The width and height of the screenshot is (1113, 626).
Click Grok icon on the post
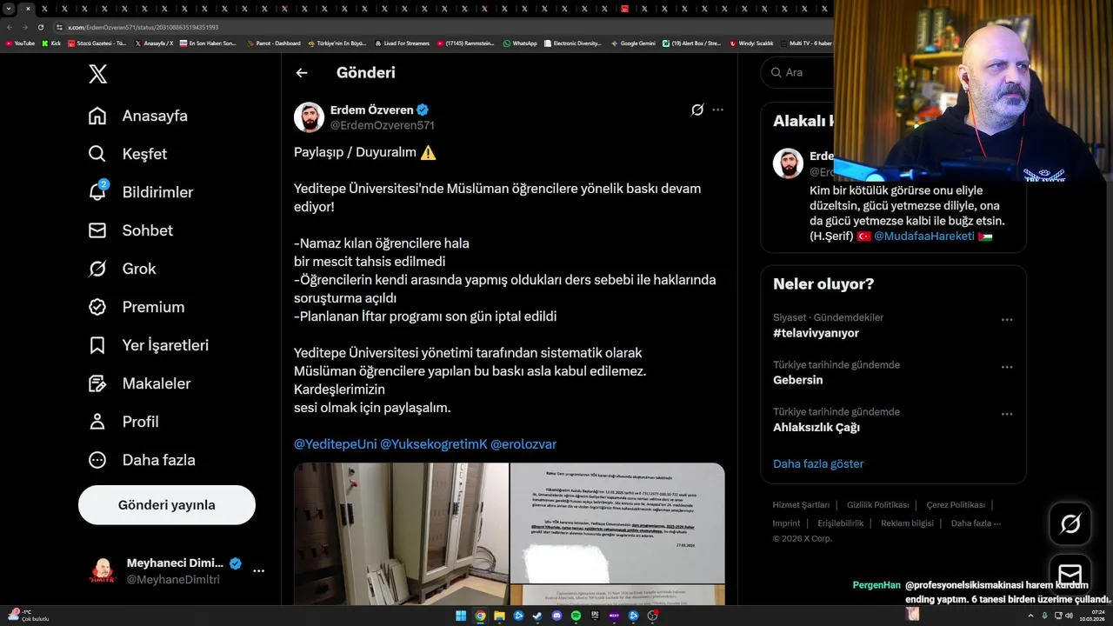point(697,110)
